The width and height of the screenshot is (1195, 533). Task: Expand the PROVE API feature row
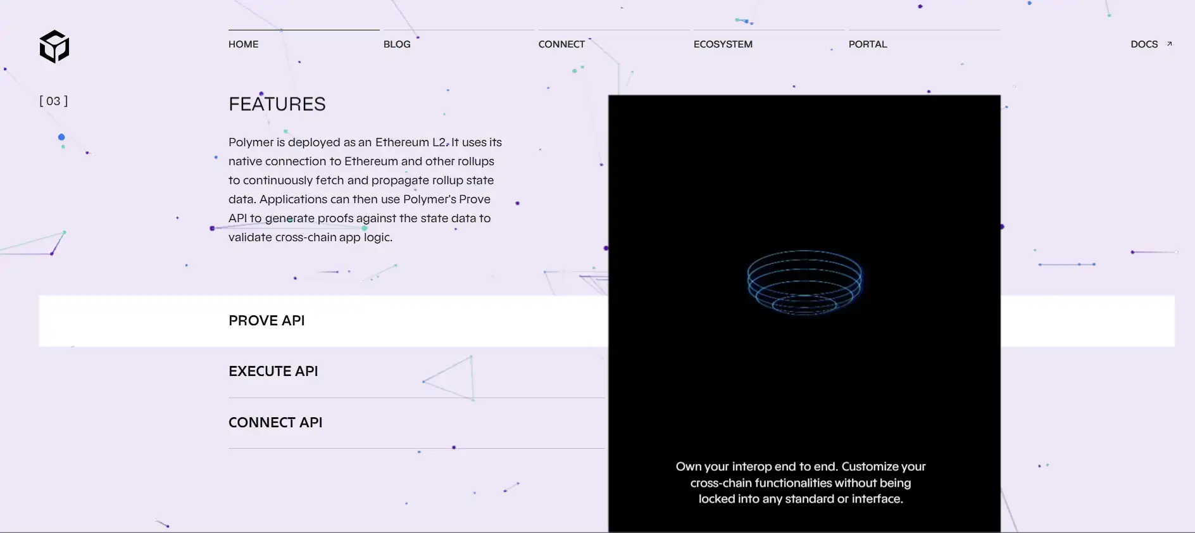click(266, 321)
